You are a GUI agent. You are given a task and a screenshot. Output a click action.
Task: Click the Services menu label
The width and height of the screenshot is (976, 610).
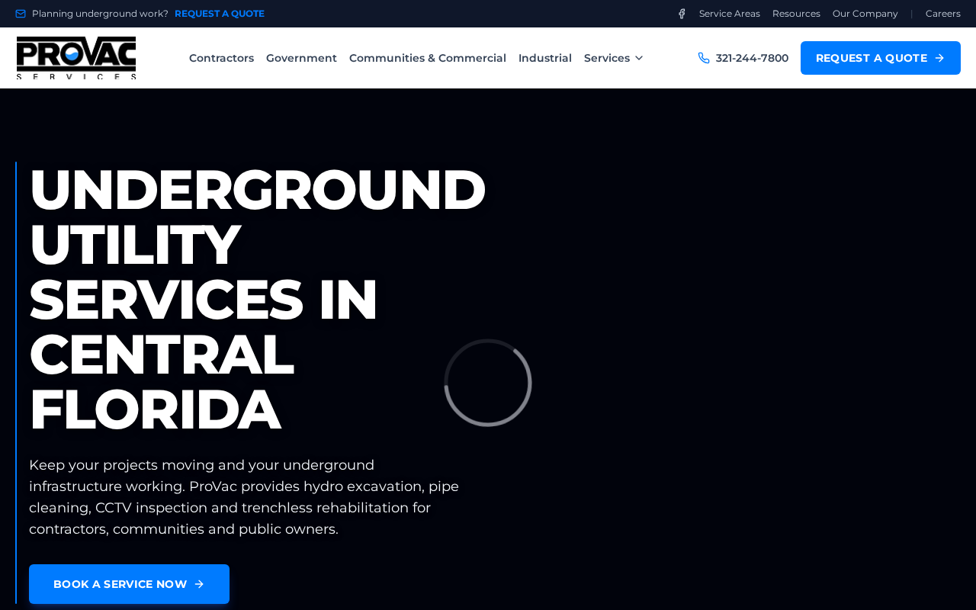coord(607,58)
